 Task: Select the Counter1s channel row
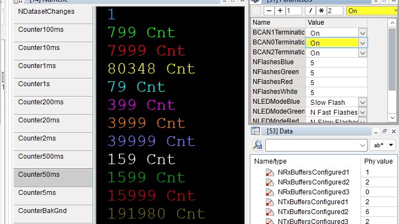coord(53,87)
